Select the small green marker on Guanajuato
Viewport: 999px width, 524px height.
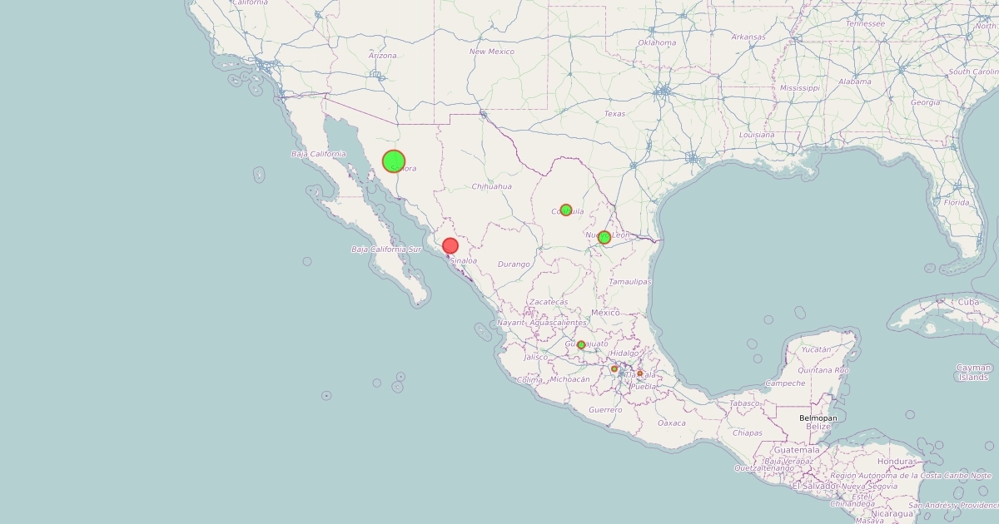coord(581,344)
